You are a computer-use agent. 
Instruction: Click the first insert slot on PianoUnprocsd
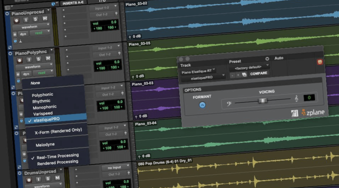pos(75,10)
